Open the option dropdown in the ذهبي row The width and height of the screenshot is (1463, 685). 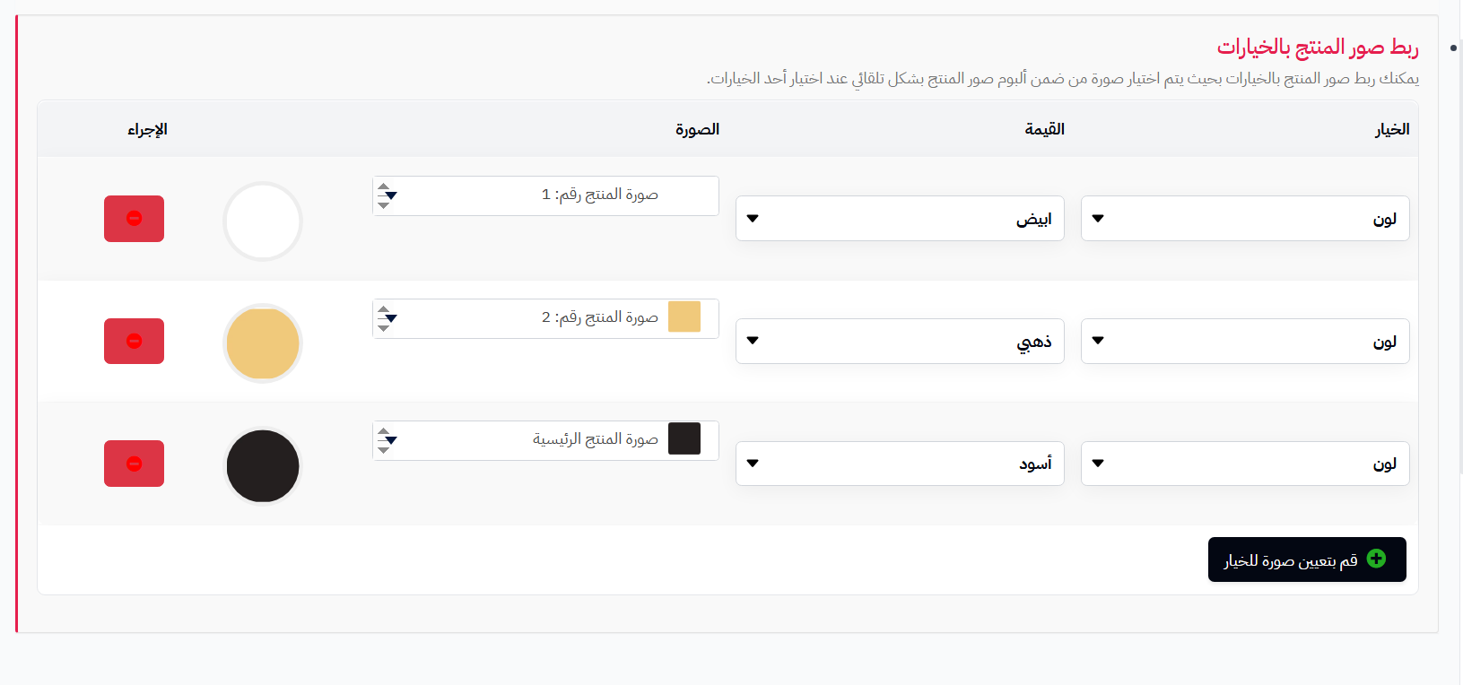1245,341
